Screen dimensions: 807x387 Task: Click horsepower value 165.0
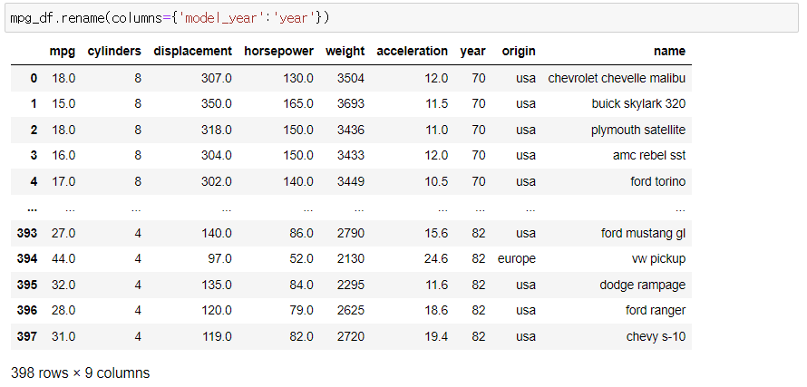pyautogui.click(x=298, y=104)
